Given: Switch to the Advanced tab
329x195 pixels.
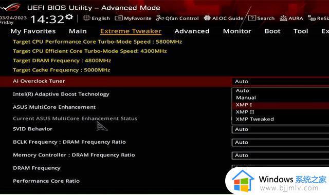Looking at the screenshot, I should pyautogui.click(x=192, y=31).
